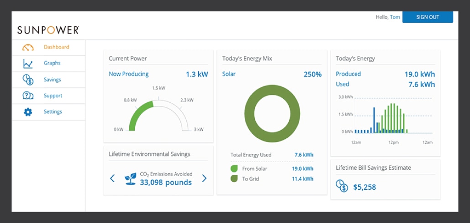Click the From Solar light green legend icon

[x=234, y=169]
